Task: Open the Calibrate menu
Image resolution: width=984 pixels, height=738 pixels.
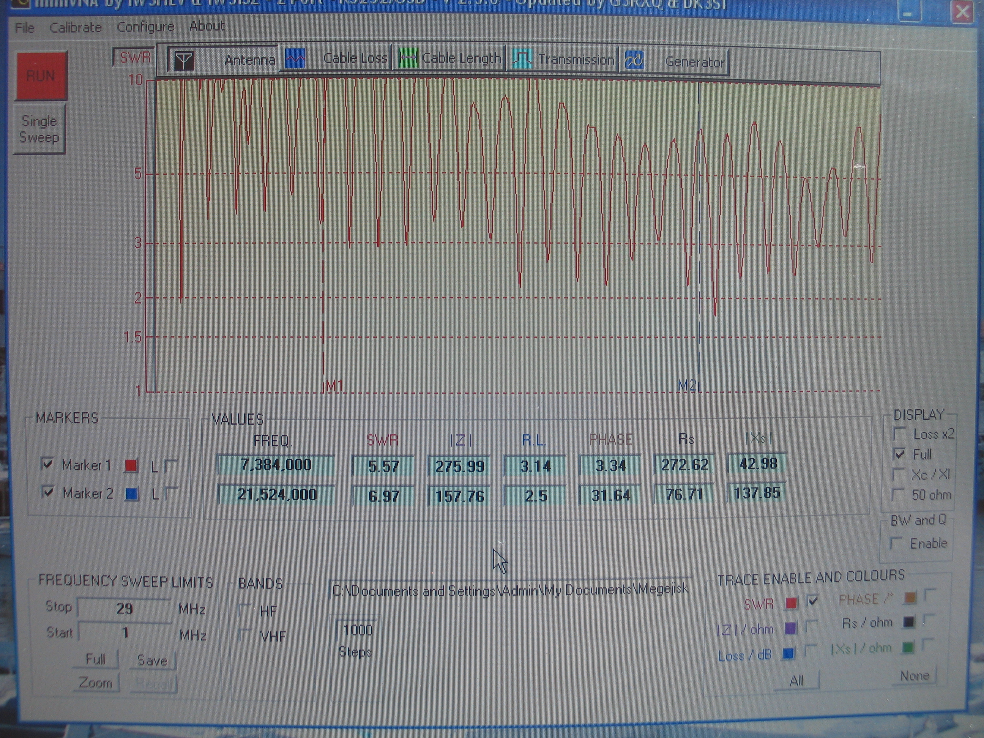Action: pos(75,28)
